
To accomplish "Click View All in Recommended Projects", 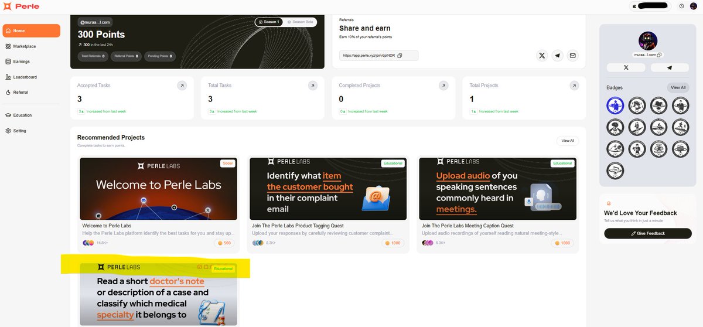I will pos(568,141).
